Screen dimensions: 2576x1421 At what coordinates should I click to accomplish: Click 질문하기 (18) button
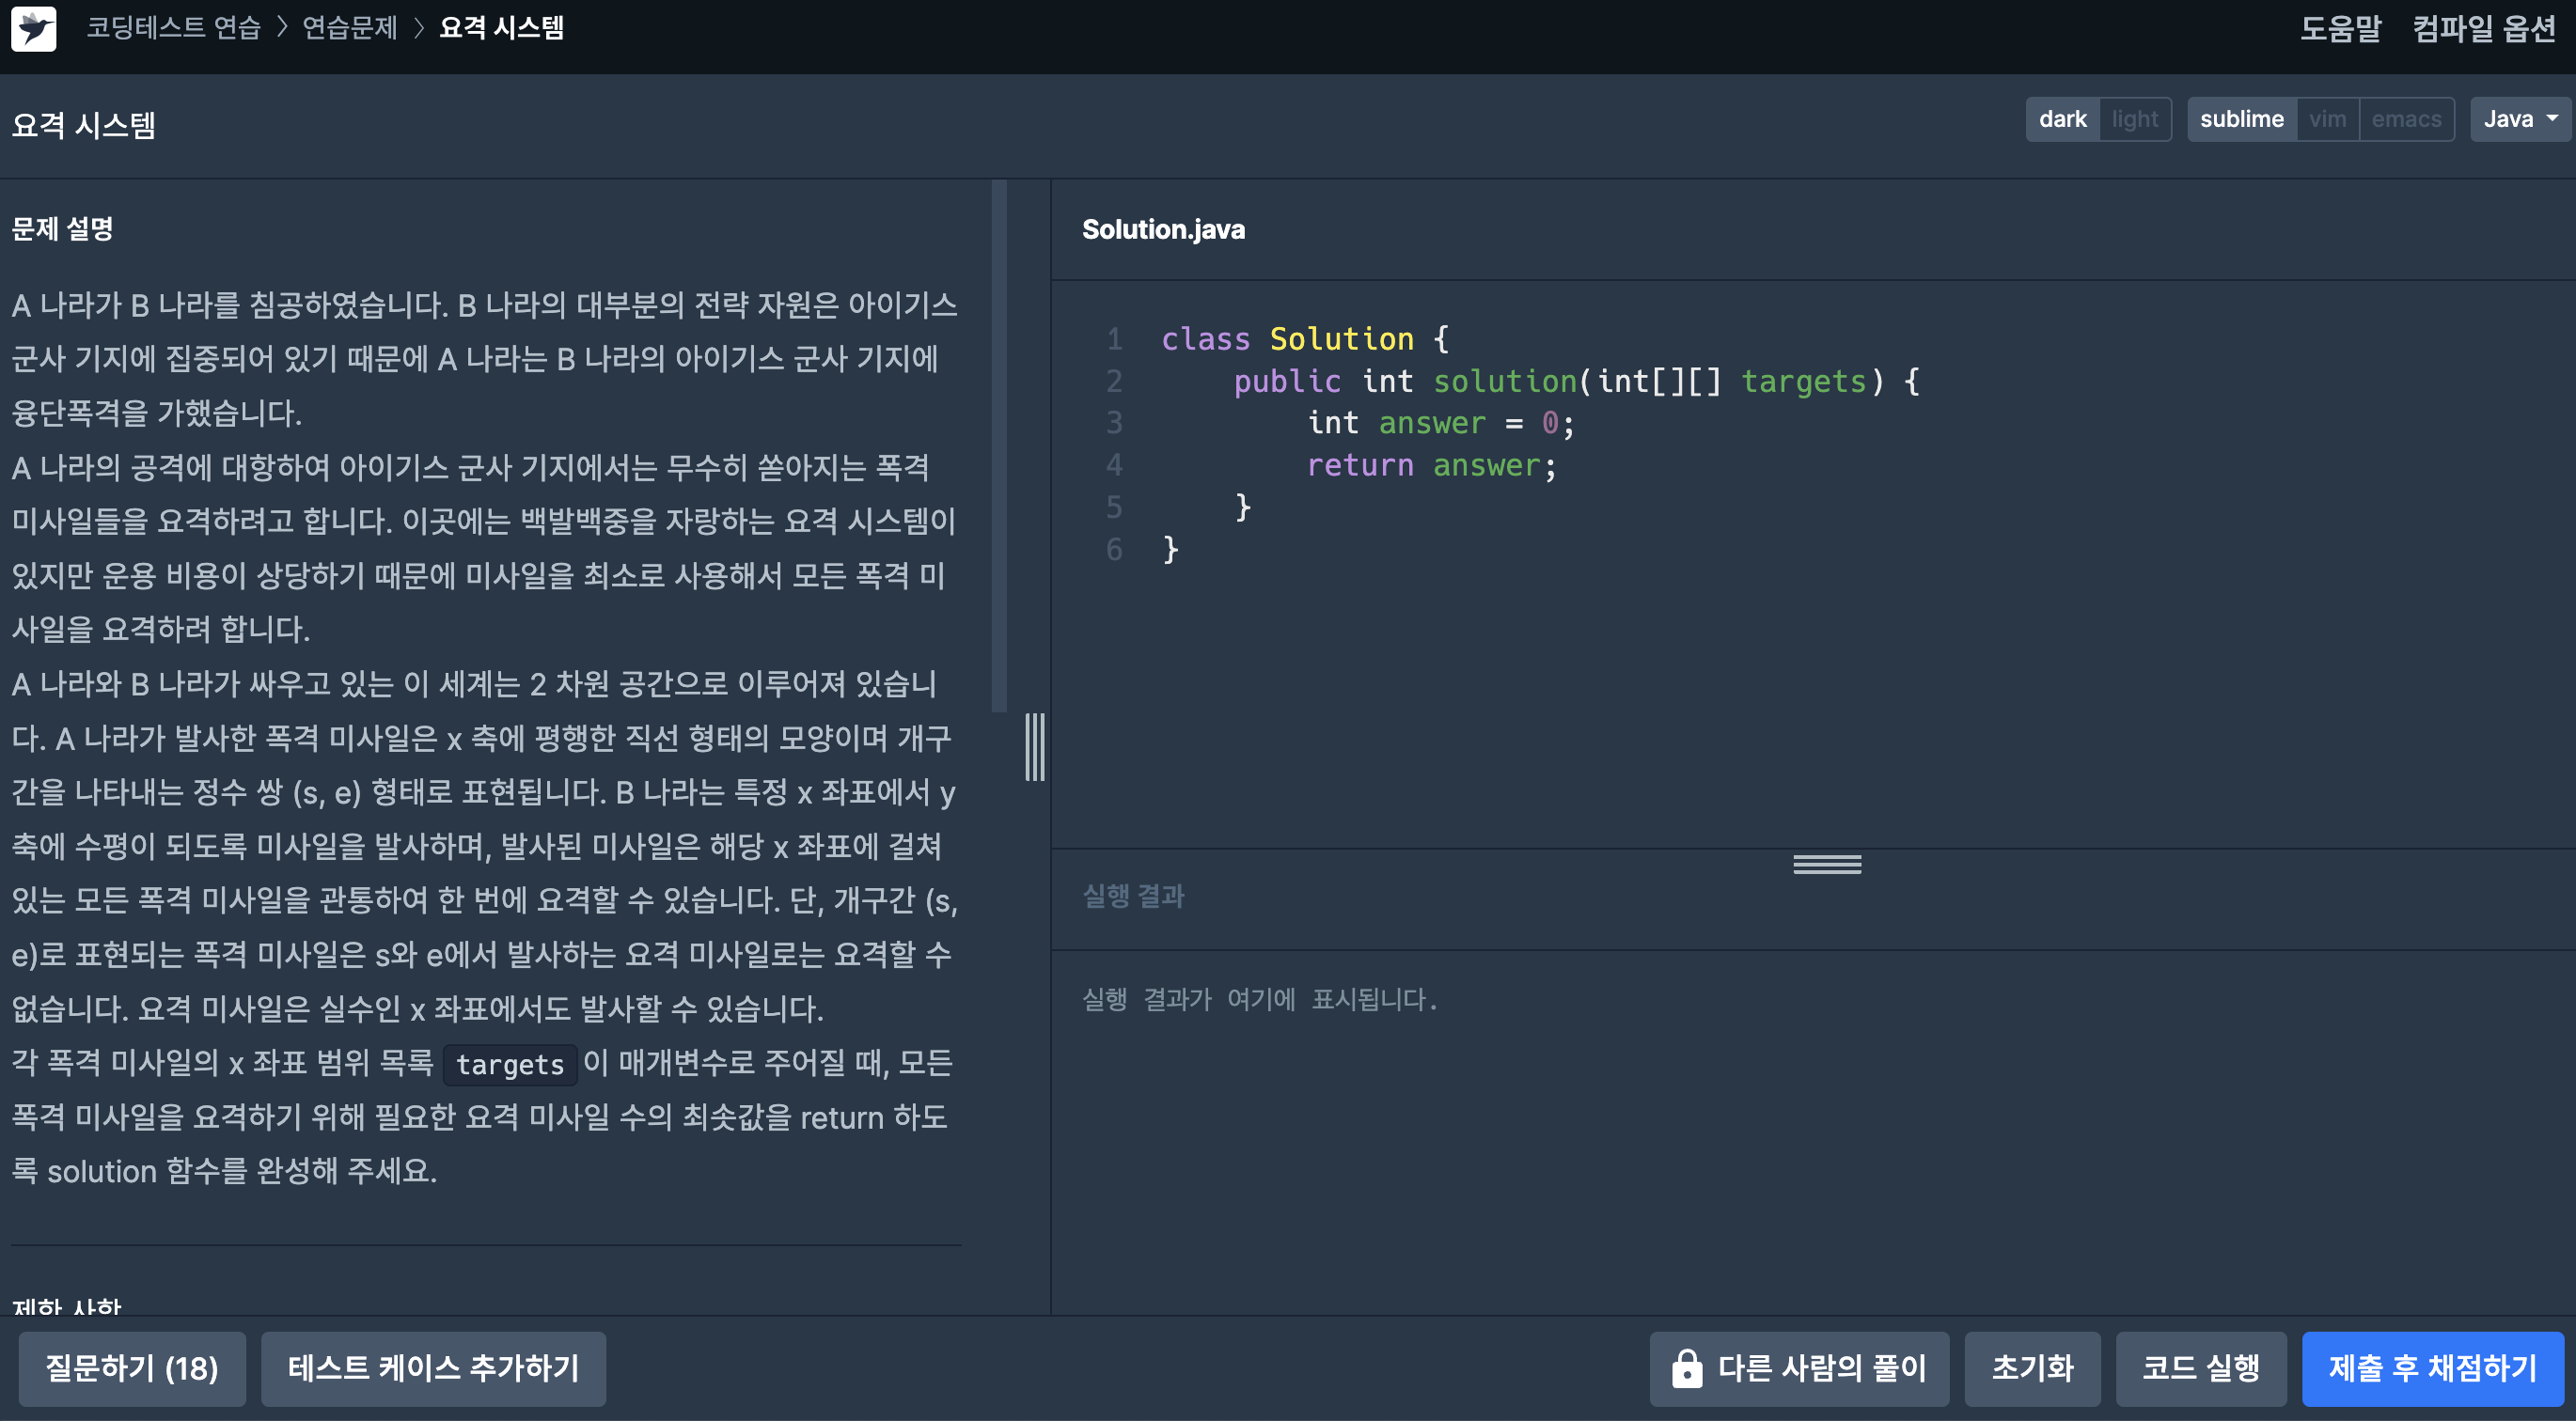(132, 1368)
